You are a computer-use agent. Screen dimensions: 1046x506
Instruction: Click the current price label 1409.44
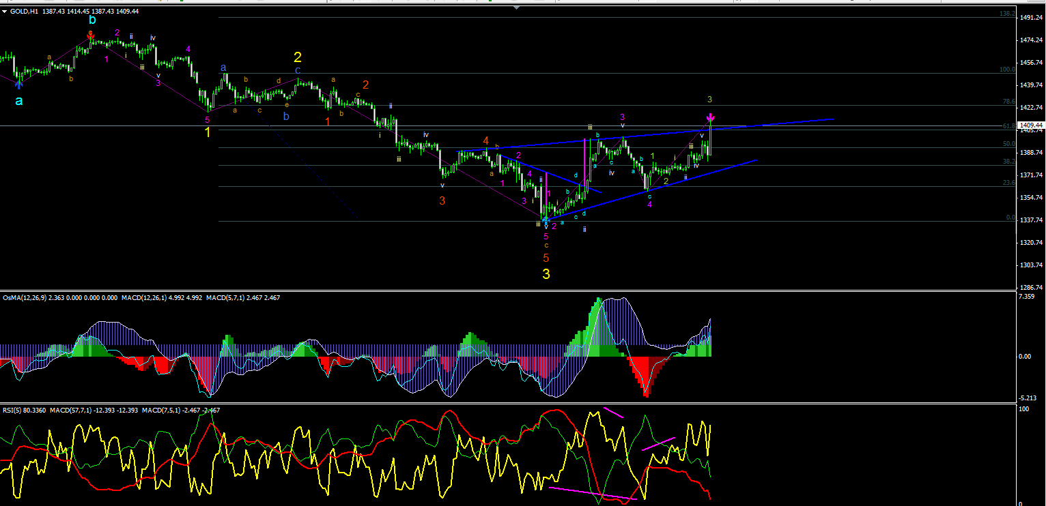1031,125
